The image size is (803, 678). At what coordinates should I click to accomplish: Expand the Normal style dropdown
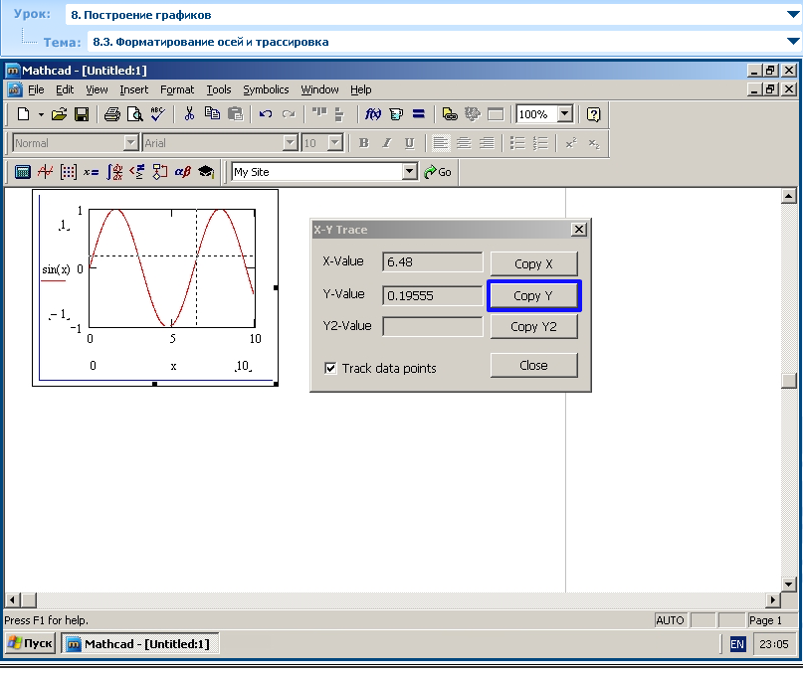131,143
